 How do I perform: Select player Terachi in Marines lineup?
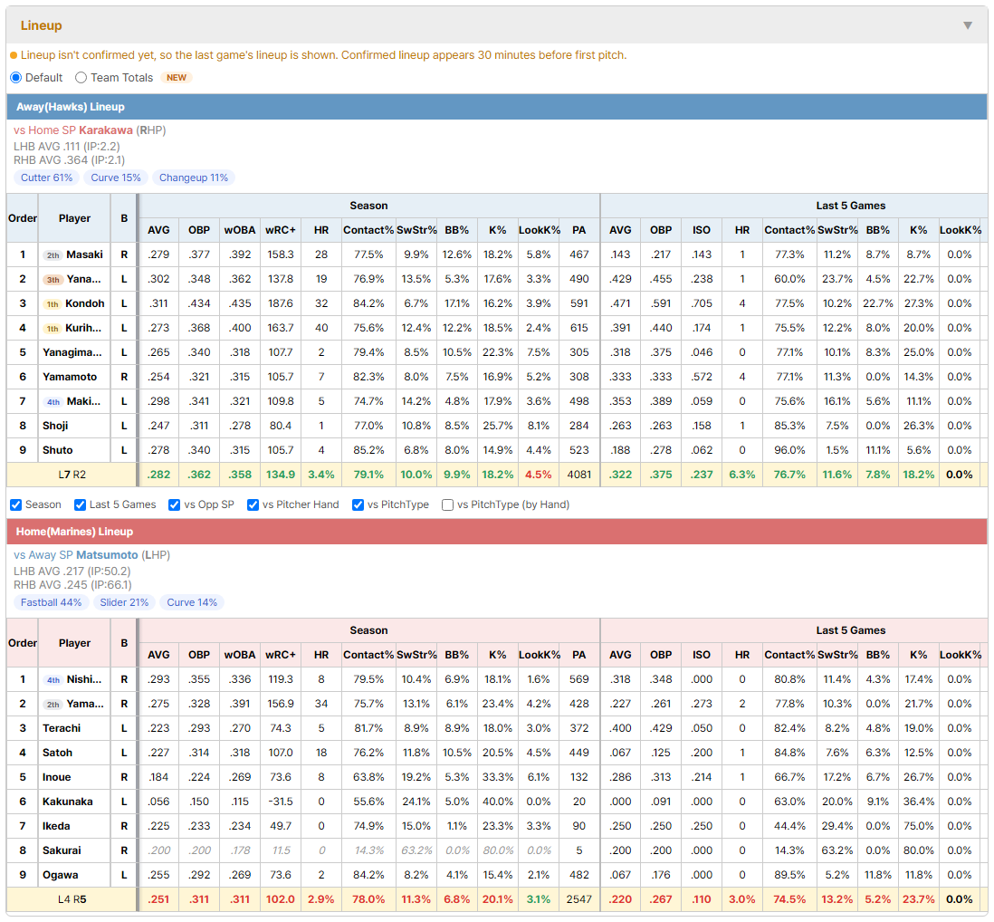click(62, 728)
